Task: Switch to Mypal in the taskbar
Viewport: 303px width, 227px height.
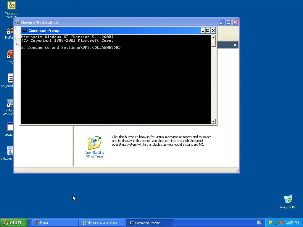Action: (x=55, y=223)
